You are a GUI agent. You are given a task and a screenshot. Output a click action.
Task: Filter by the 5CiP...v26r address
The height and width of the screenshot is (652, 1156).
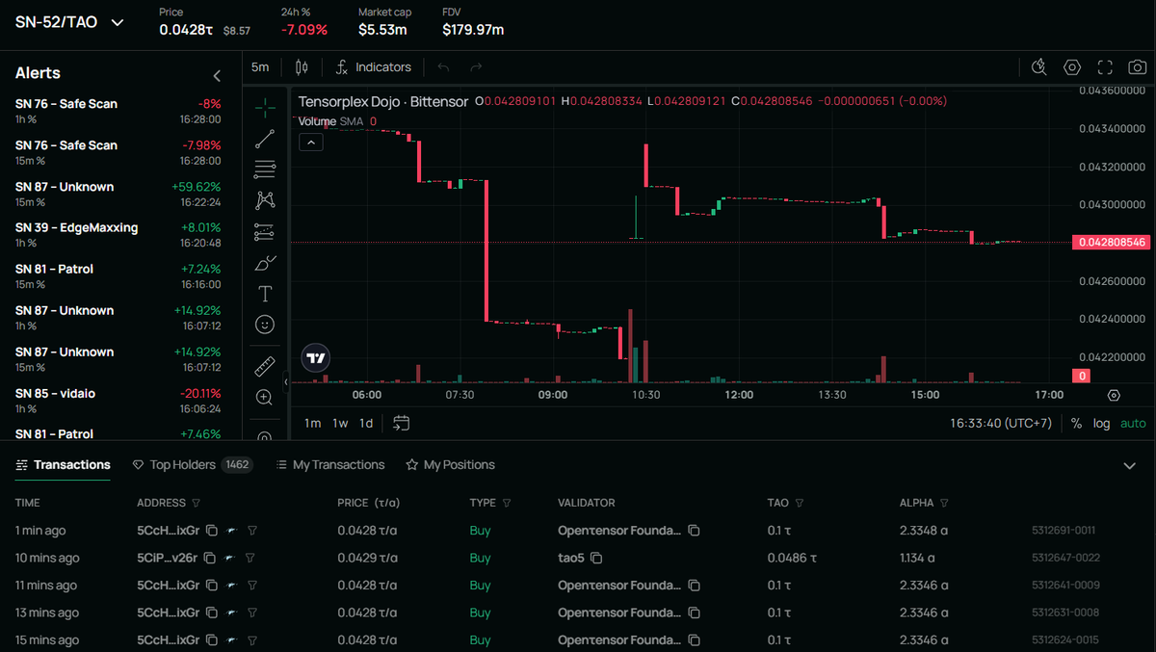pyautogui.click(x=250, y=558)
